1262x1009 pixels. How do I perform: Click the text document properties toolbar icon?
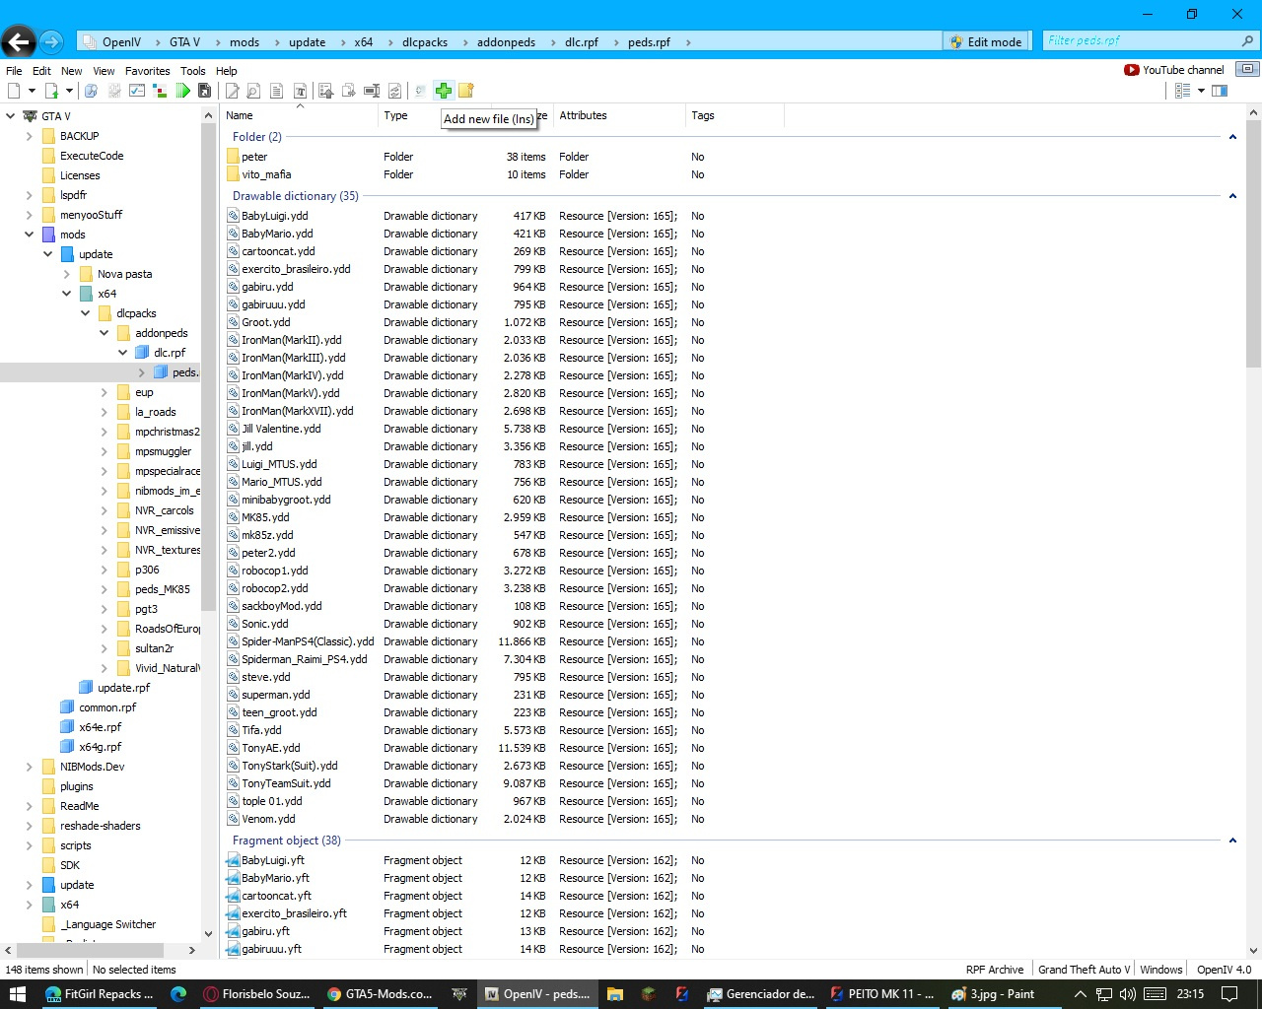277,91
